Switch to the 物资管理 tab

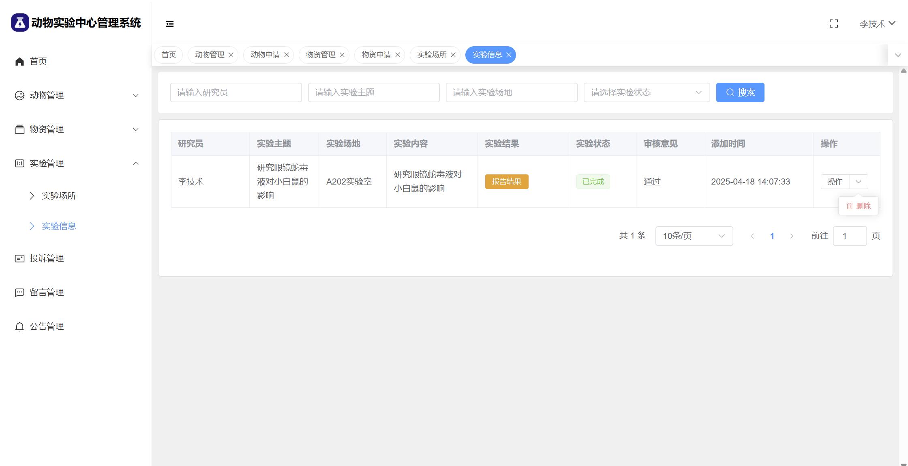click(320, 55)
